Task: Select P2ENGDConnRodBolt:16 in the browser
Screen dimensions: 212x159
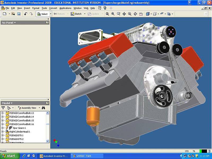Action: 22,124
